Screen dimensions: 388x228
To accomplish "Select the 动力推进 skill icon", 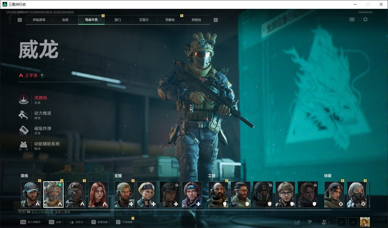I will click(23, 115).
